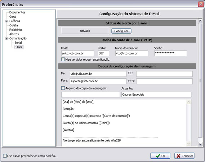
Task: Click the settings panel scroll-up arrow
Action: pos(200,21)
